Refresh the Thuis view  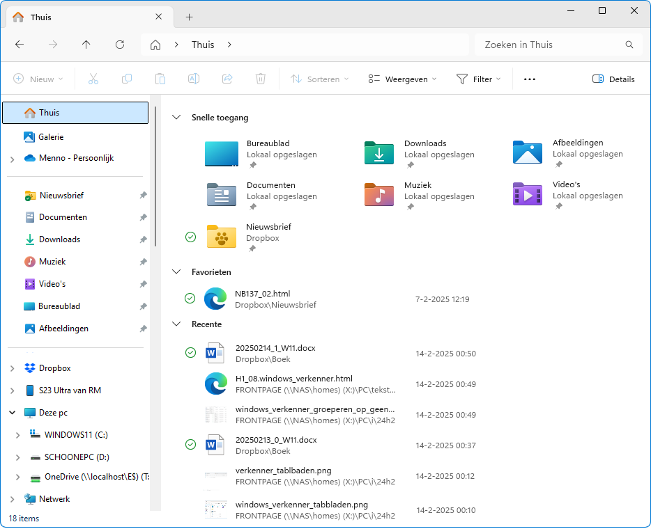coord(120,45)
